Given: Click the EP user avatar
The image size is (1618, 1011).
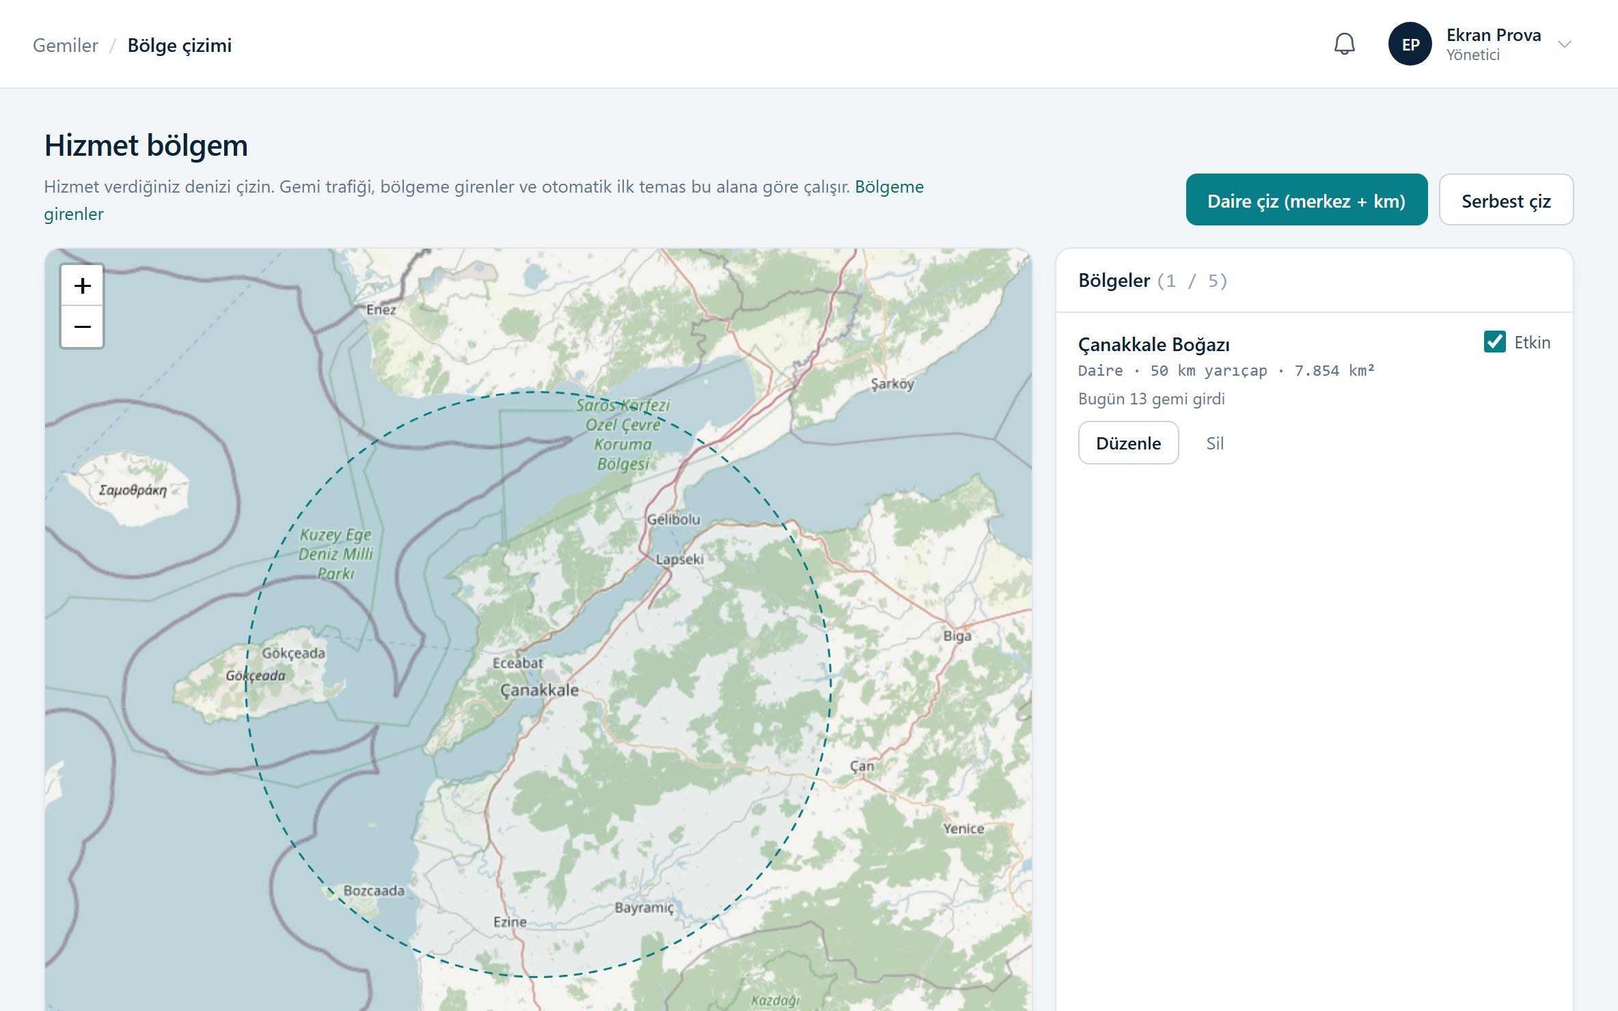Looking at the screenshot, I should 1410,44.
